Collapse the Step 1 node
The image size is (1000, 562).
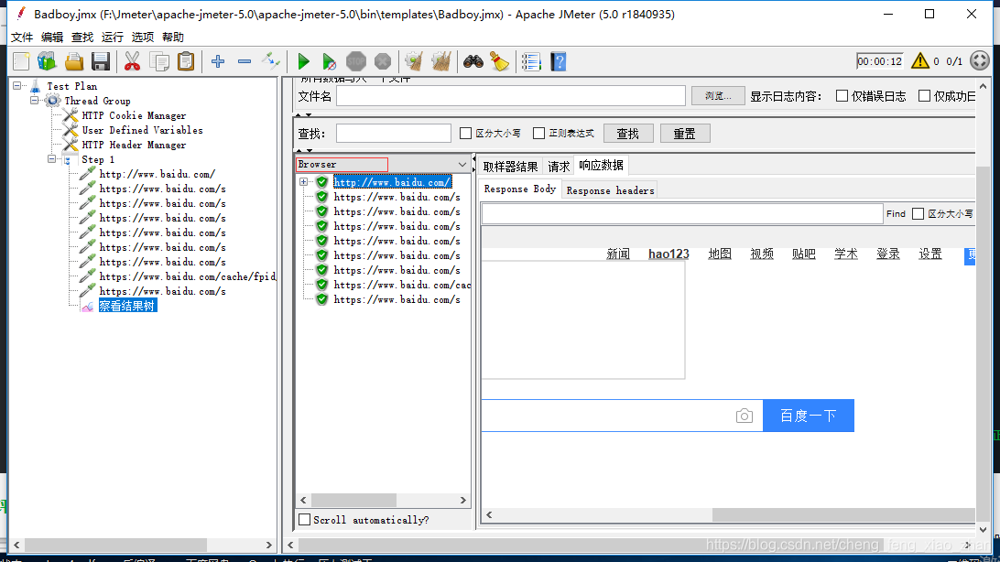tap(51, 159)
